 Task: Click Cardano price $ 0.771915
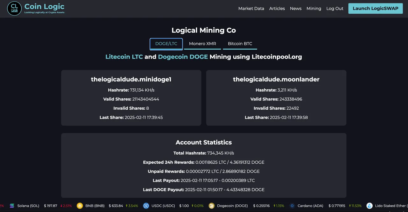point(337,206)
